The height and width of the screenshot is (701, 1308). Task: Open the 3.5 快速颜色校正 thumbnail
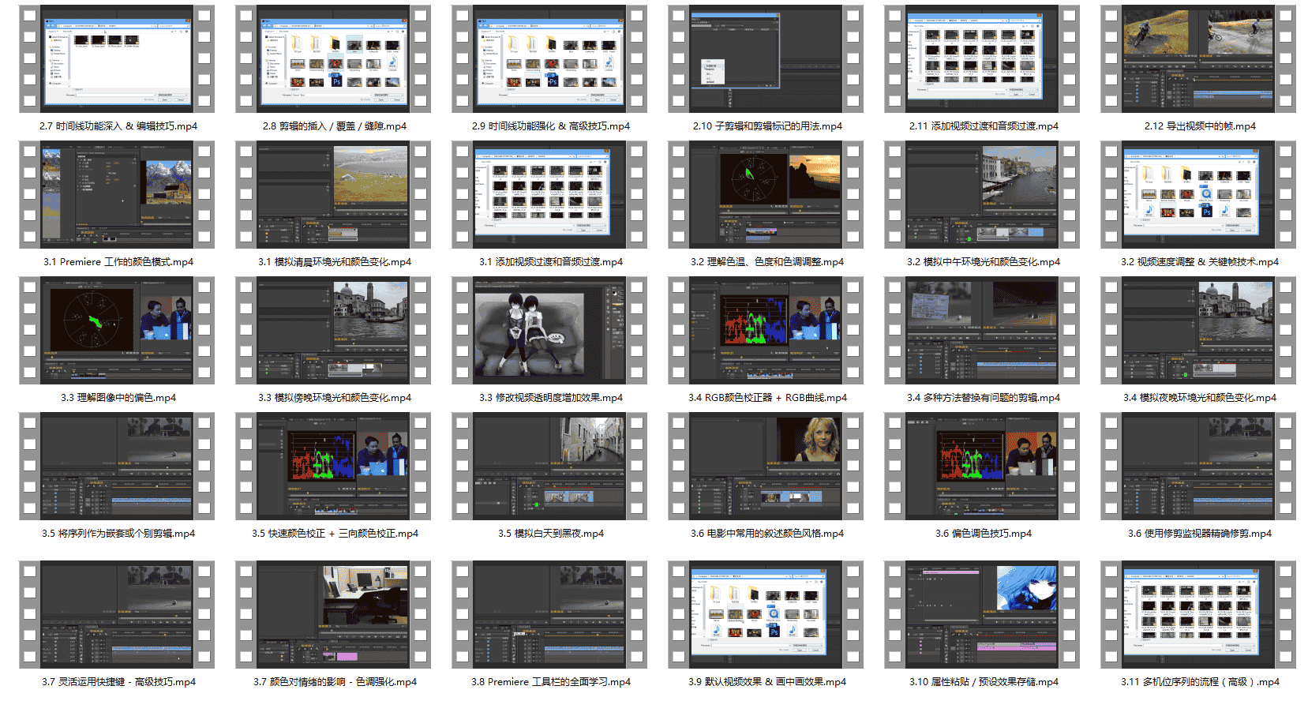(333, 467)
